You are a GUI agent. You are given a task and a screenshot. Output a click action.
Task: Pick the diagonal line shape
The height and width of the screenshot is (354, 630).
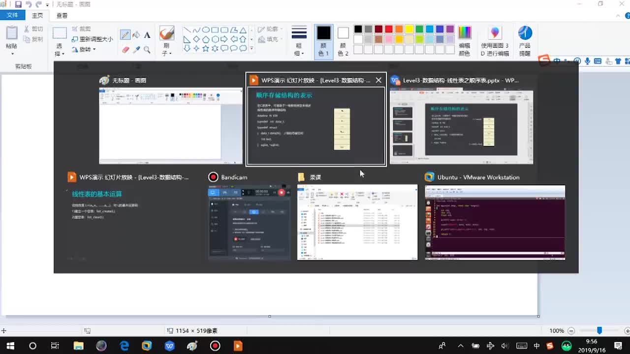pos(187,30)
